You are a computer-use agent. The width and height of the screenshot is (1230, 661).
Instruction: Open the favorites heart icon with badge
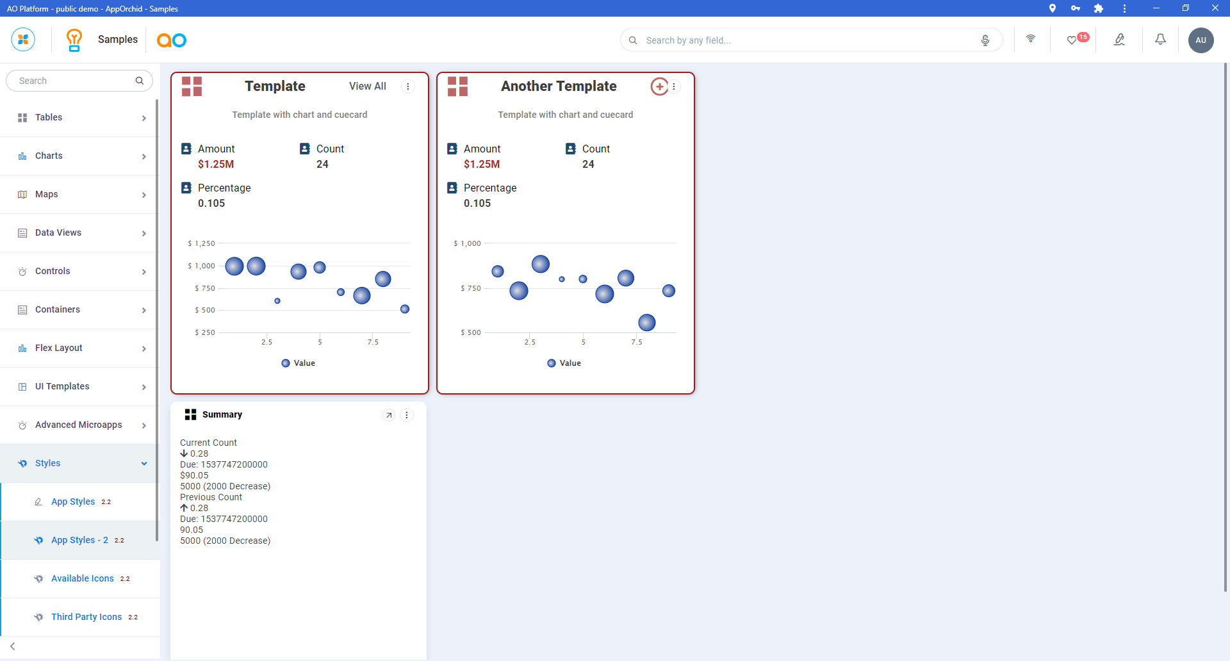pos(1072,40)
